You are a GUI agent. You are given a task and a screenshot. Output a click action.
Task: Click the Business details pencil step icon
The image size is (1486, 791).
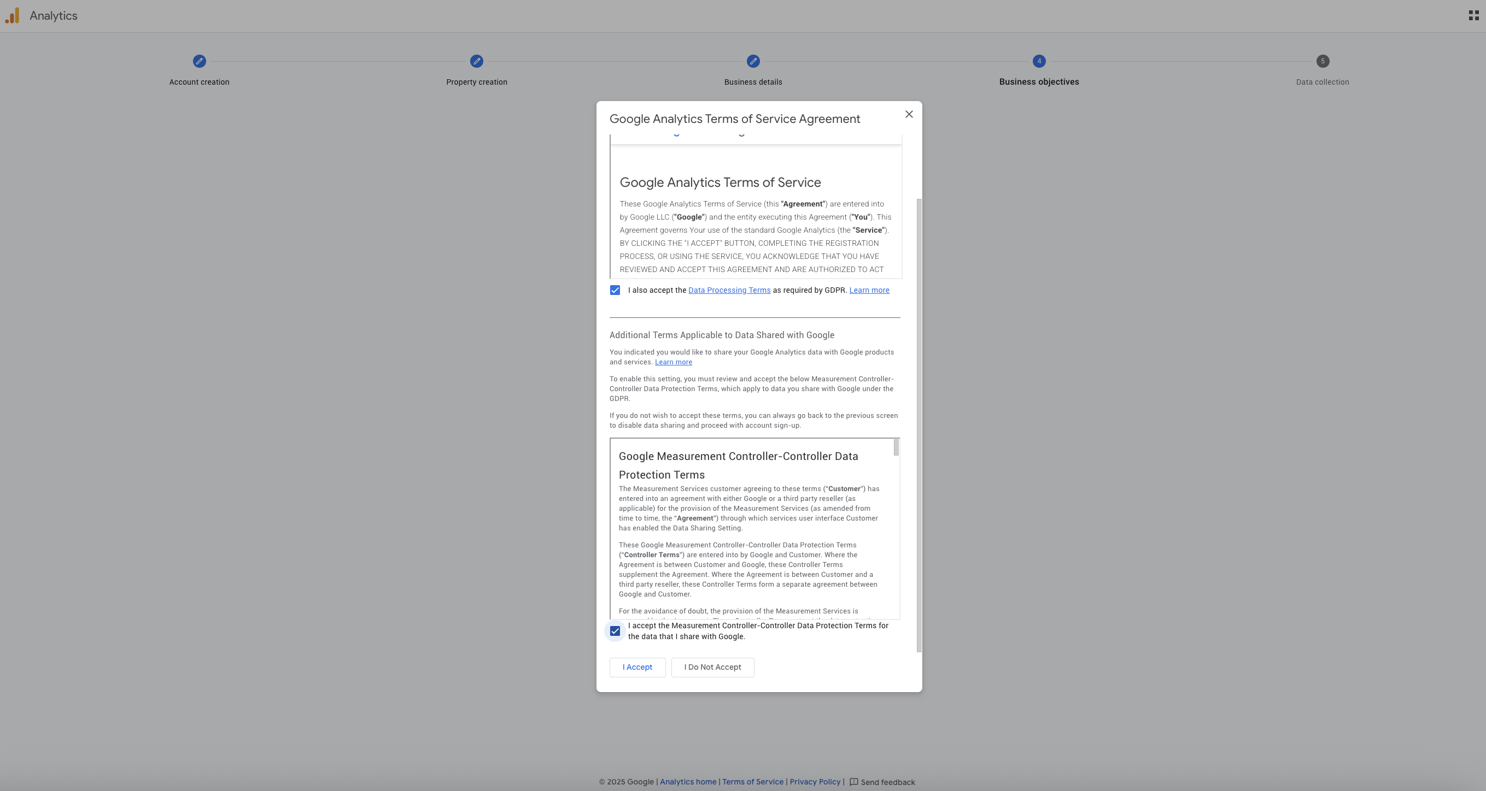click(x=753, y=61)
